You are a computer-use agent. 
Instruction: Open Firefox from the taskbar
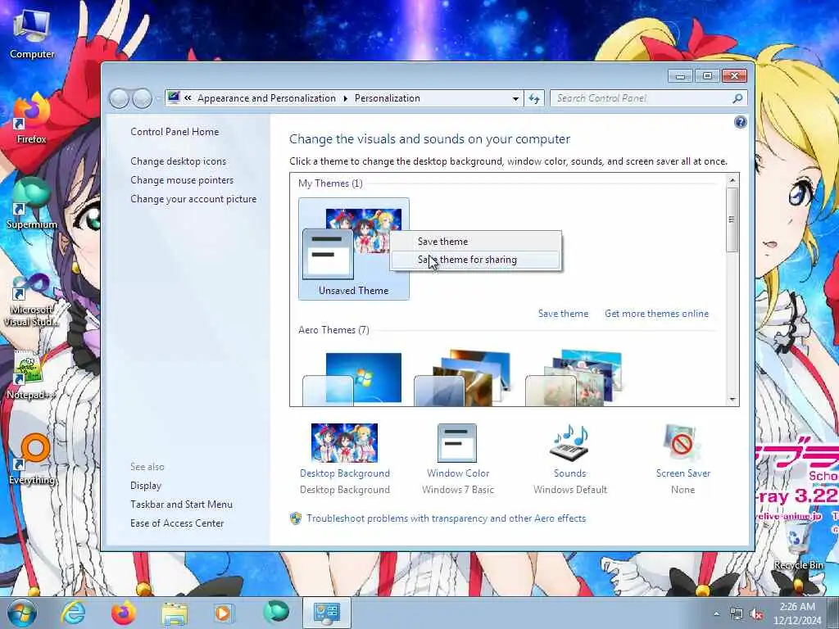(x=123, y=613)
